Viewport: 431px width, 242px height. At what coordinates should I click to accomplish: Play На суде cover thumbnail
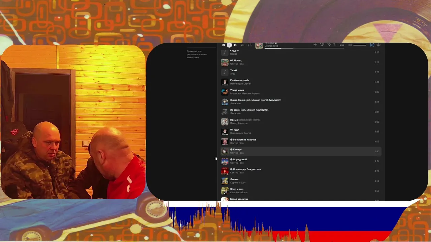pyautogui.click(x=225, y=132)
